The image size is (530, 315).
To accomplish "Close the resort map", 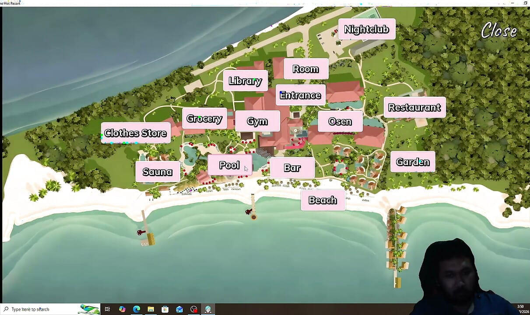I will [x=499, y=31].
